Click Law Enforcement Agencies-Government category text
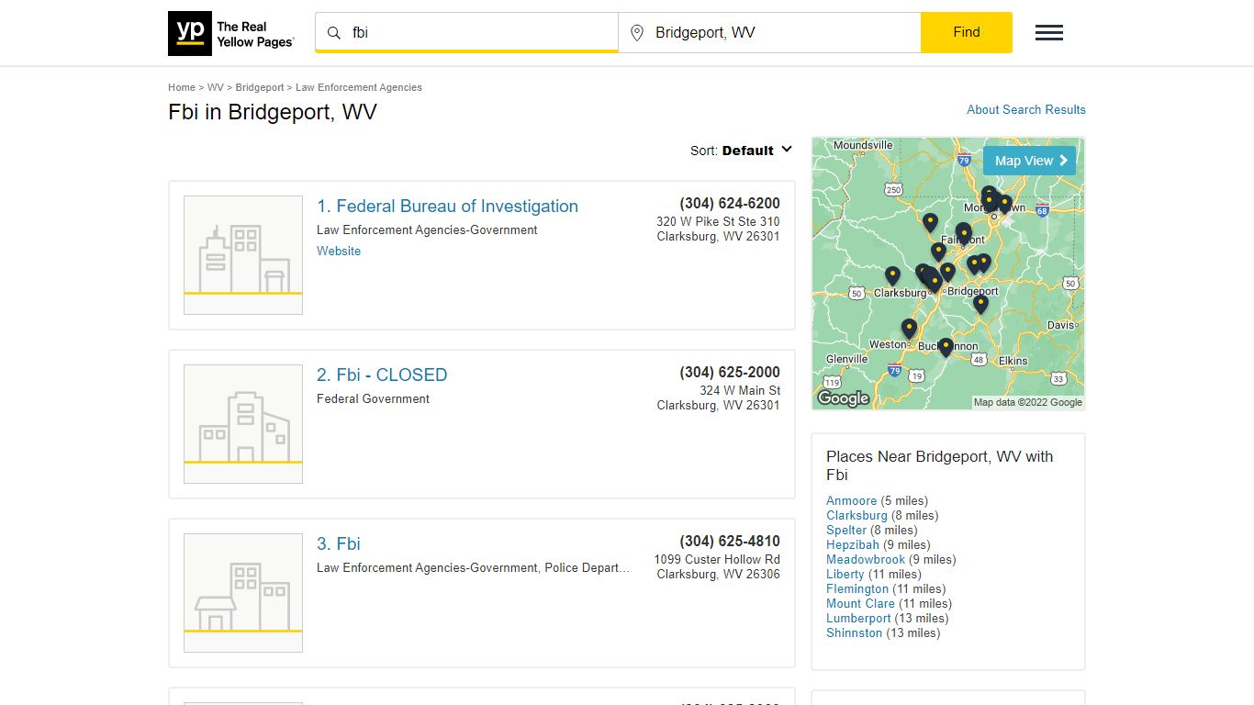1254x705 pixels. coord(427,230)
